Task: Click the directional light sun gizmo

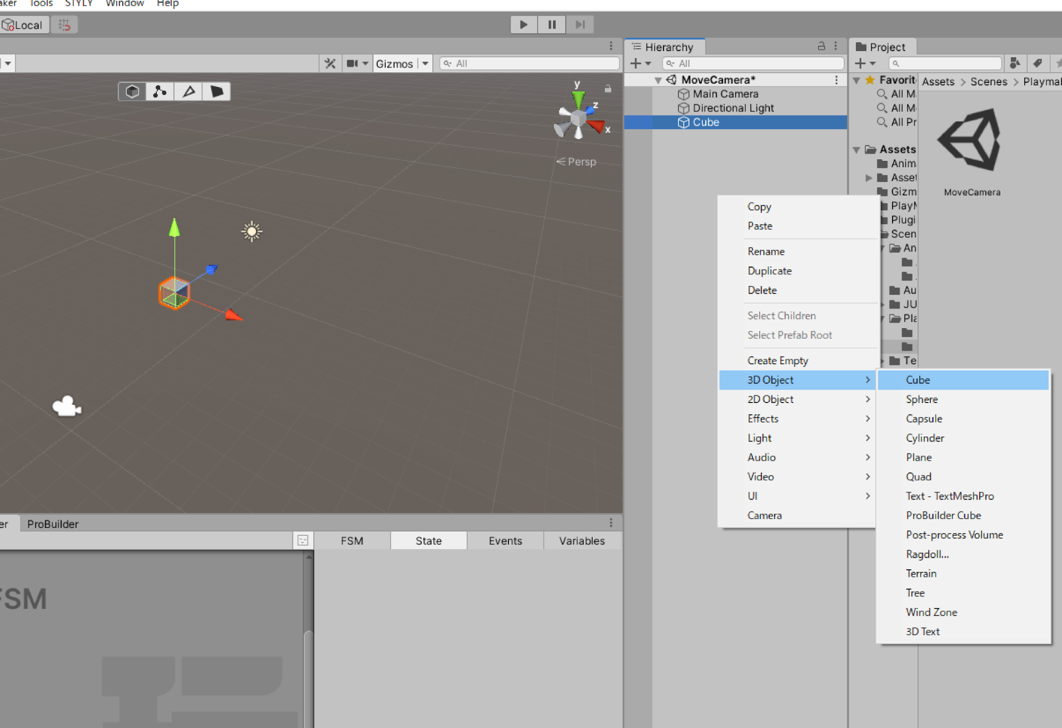Action: pyautogui.click(x=252, y=231)
